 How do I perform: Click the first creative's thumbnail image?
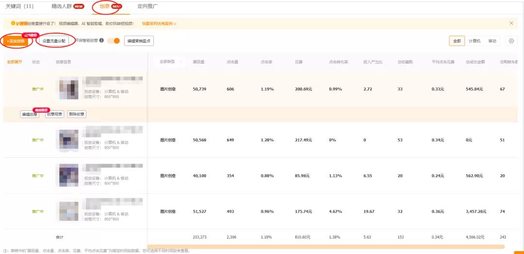(x=69, y=88)
